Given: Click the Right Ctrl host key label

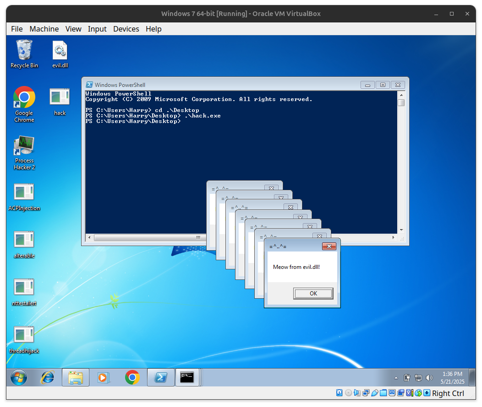Looking at the screenshot, I should point(448,393).
